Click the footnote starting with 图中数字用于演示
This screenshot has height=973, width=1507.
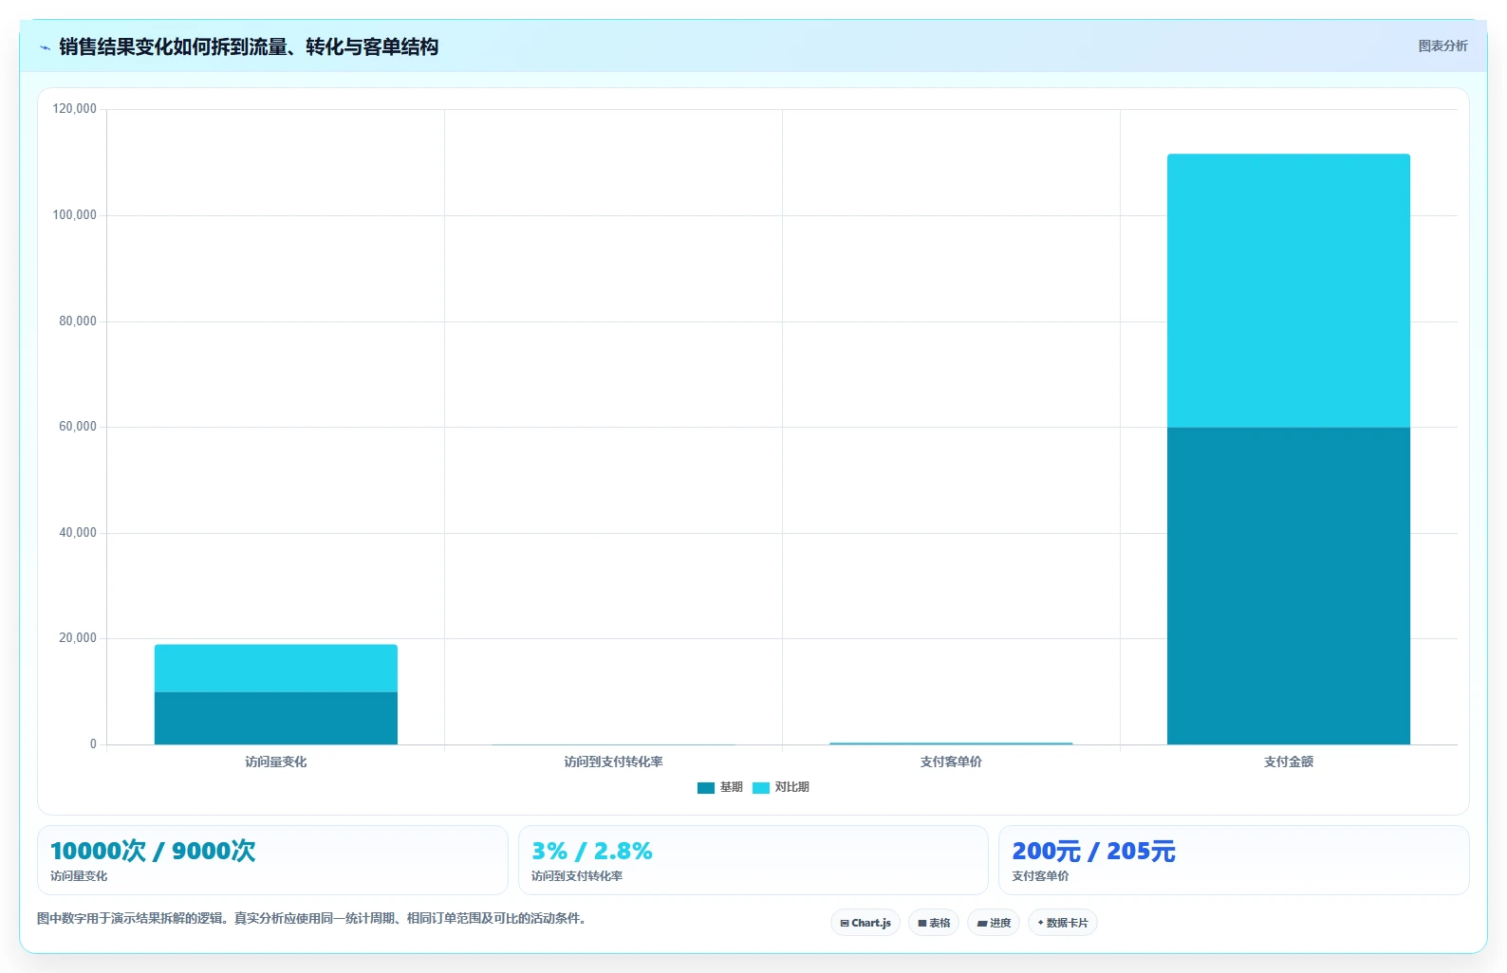(312, 918)
